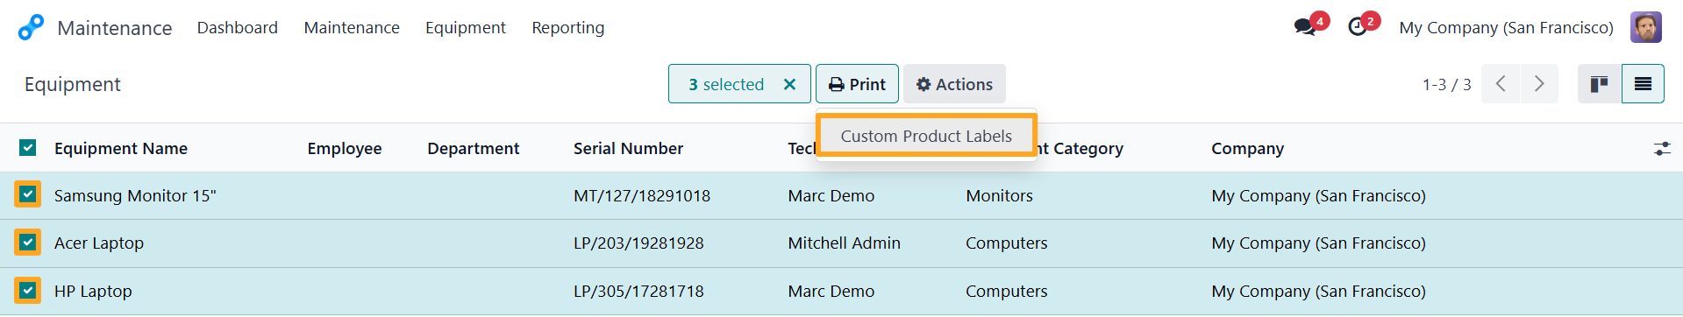Go to previous page arrow

(1501, 84)
